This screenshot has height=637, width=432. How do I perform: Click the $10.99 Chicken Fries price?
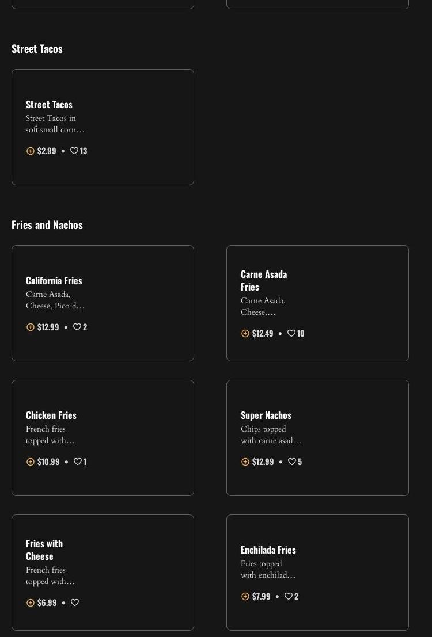tap(48, 461)
